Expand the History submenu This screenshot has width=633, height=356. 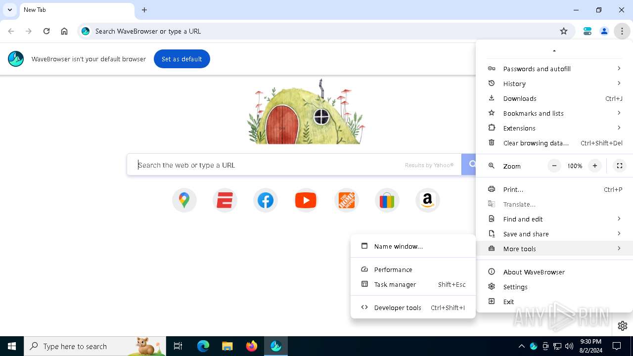click(x=554, y=84)
